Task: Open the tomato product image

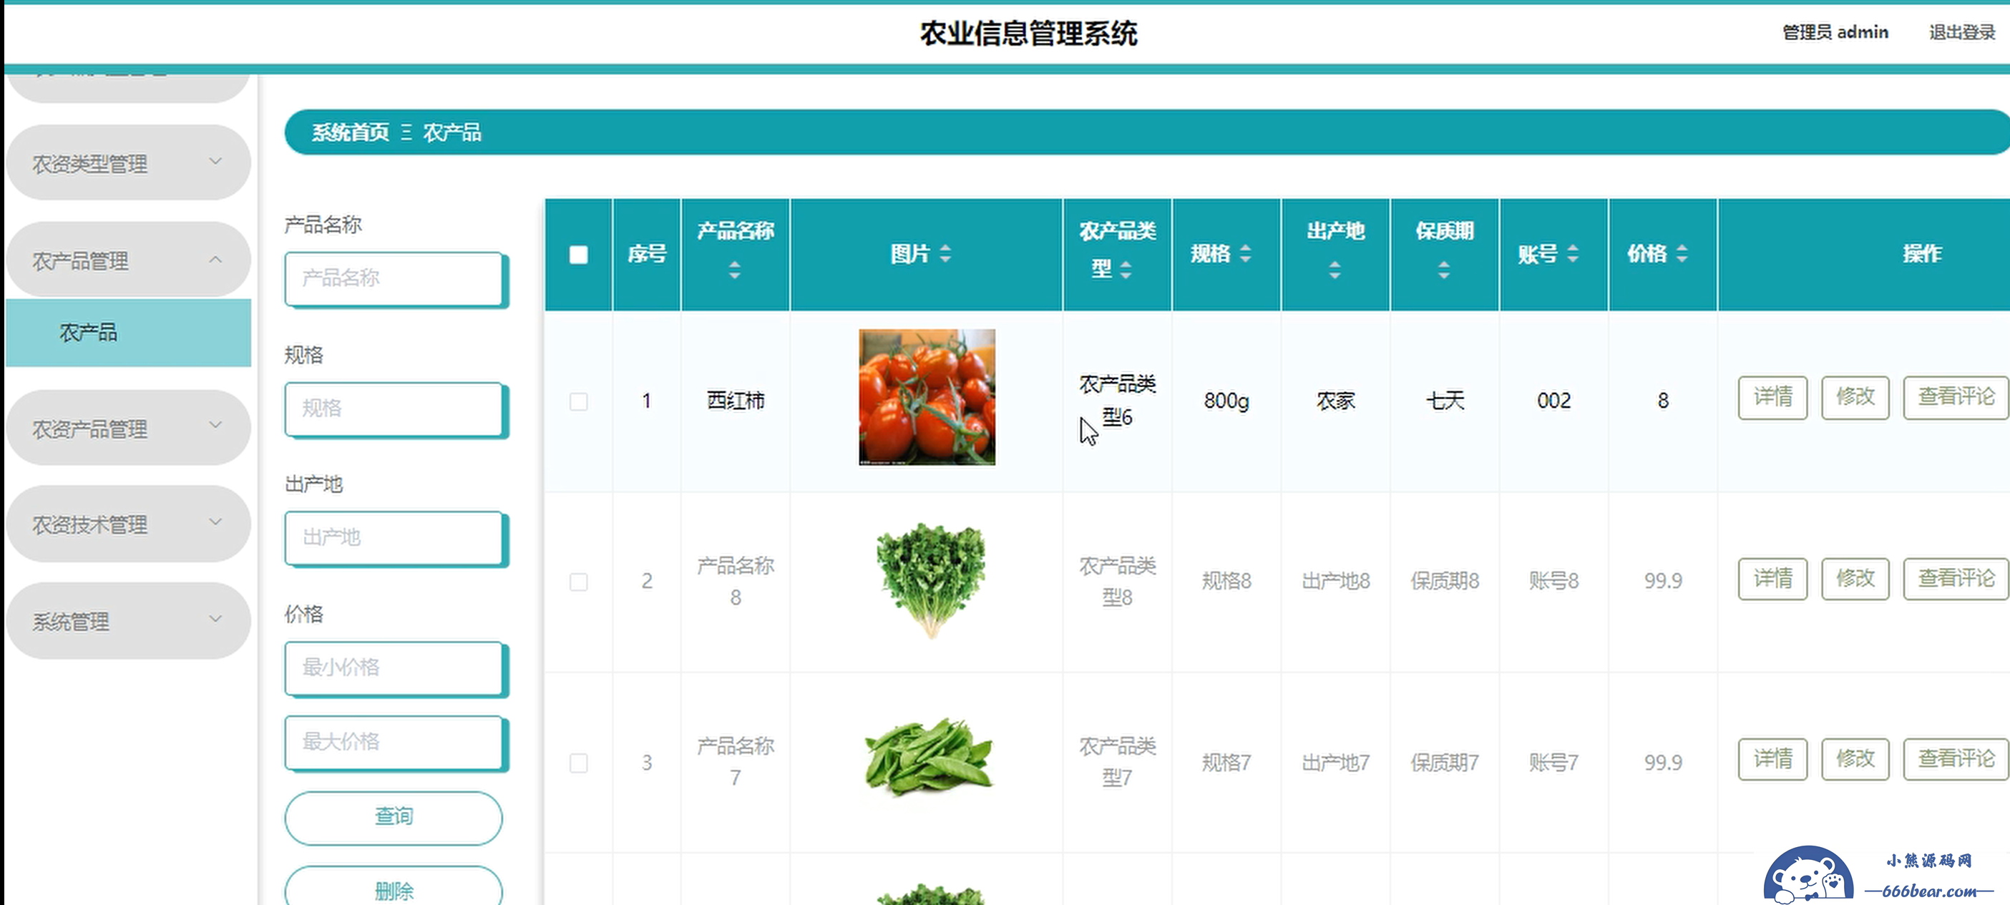Action: 927,397
